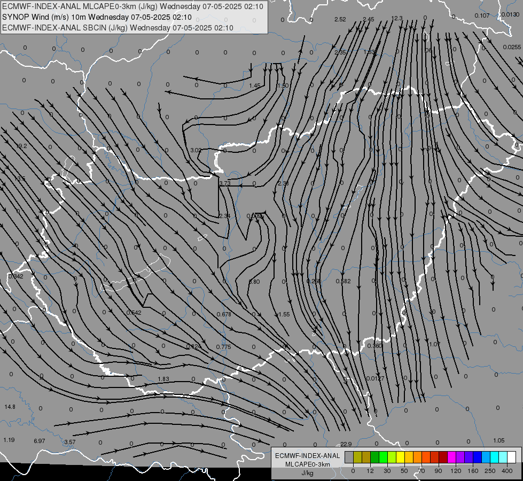The height and width of the screenshot is (481, 523).
Task: Click the map value 1.45
Action: tap(255, 86)
